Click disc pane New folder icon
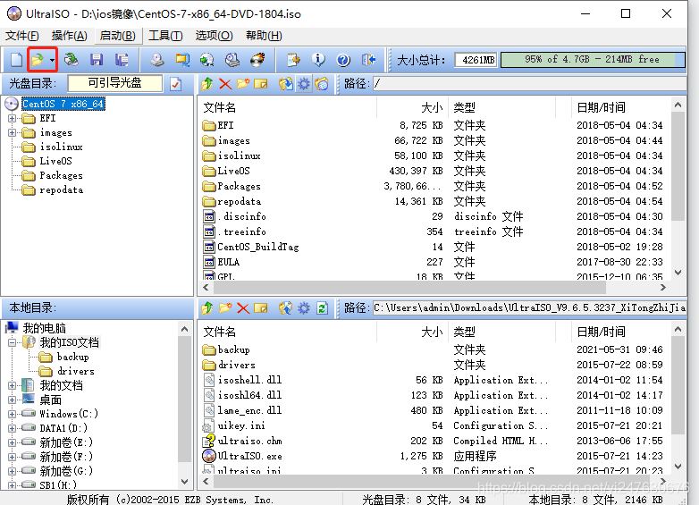The image size is (699, 505). 243,84
